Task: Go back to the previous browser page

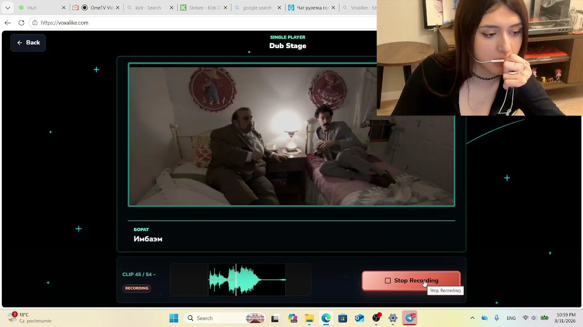Action: [x=8, y=23]
